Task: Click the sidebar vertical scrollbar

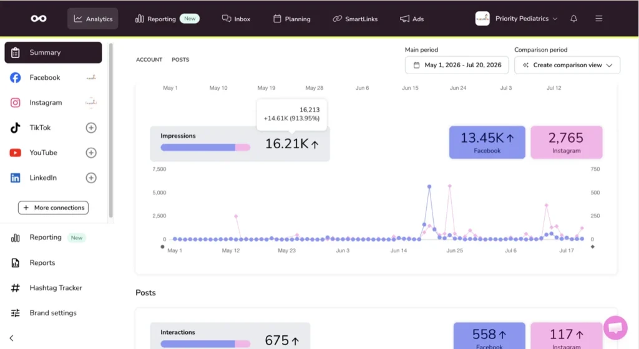Action: (110, 130)
